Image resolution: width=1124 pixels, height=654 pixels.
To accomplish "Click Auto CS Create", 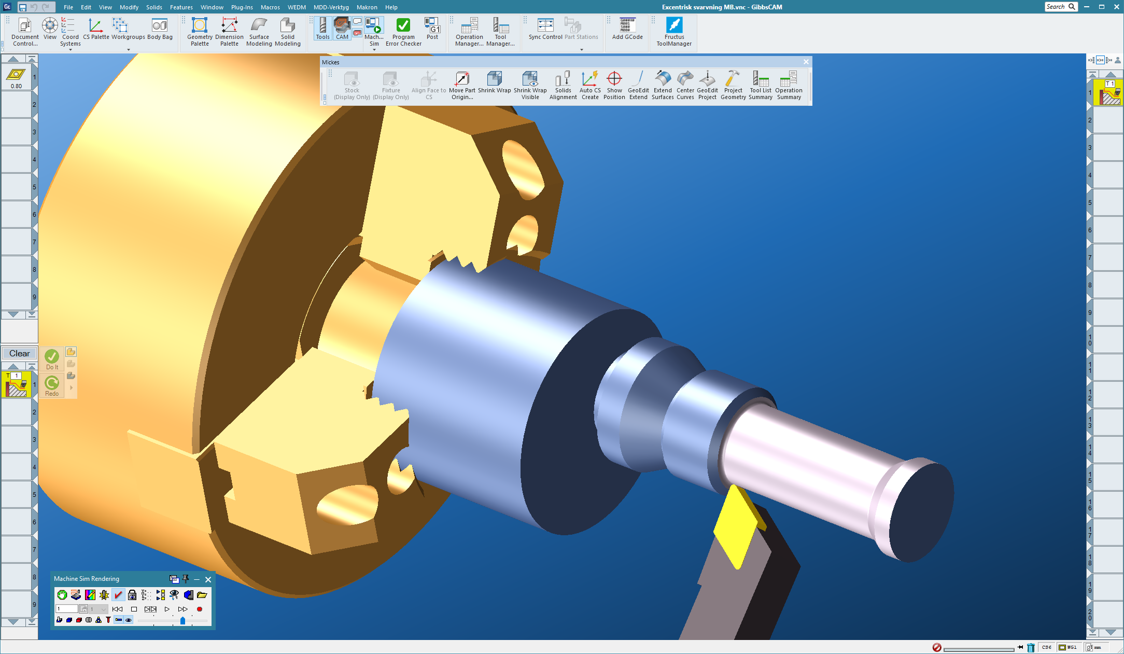I will pyautogui.click(x=590, y=86).
